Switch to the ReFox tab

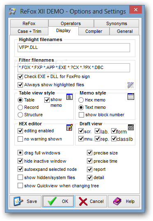(x=29, y=23)
